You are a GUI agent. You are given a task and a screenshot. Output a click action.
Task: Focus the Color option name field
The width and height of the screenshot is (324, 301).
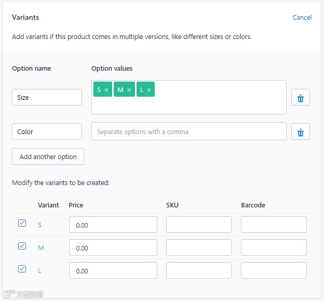[47, 132]
